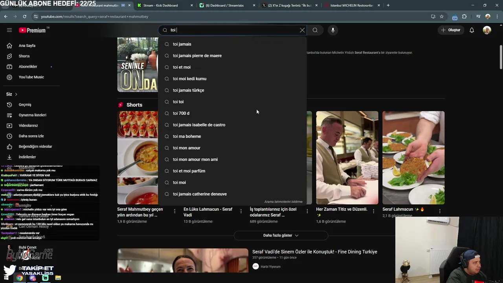The height and width of the screenshot is (283, 503).
Task: Open the browser extensions puzzle icon
Action: point(464,17)
